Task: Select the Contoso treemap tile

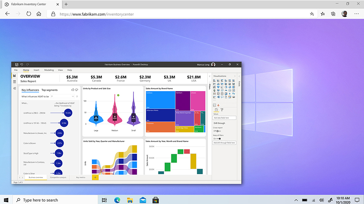Action: [160, 100]
